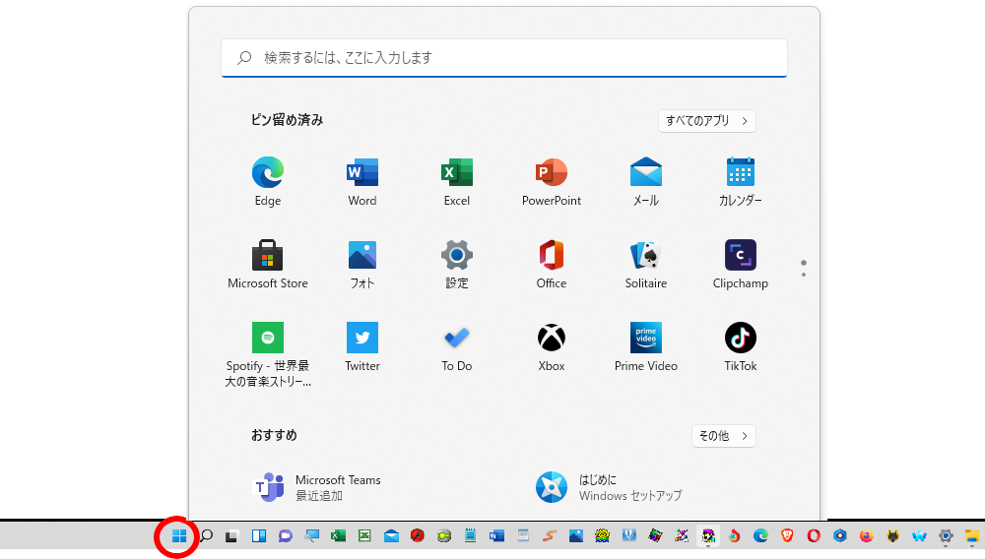The image size is (985, 559).
Task: Open the black cat icon on taskbar
Action: pos(892,535)
